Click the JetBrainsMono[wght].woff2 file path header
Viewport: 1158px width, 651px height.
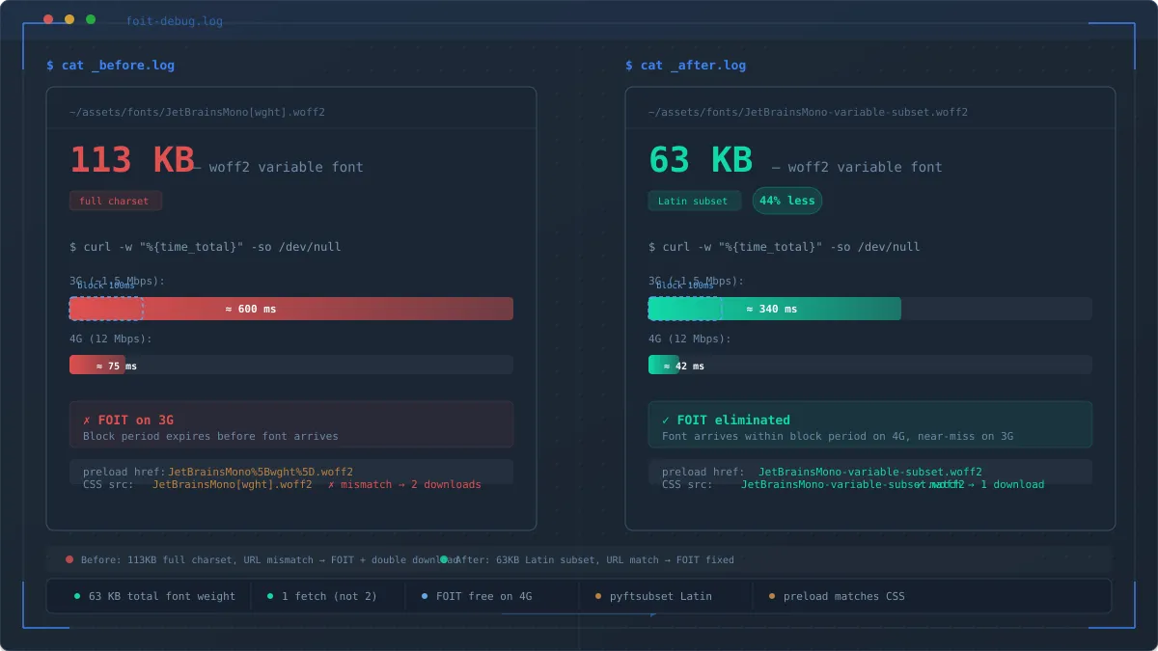coord(197,112)
